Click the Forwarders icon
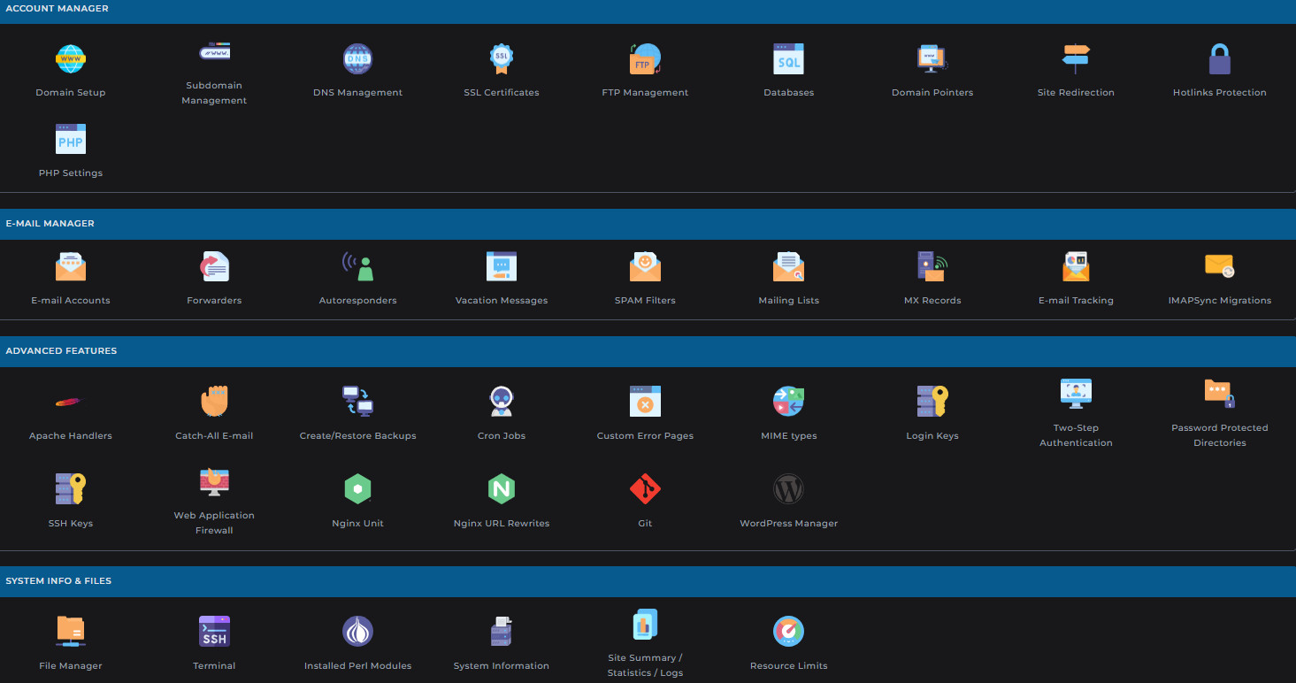Screen dimensions: 1296x683 [214, 267]
